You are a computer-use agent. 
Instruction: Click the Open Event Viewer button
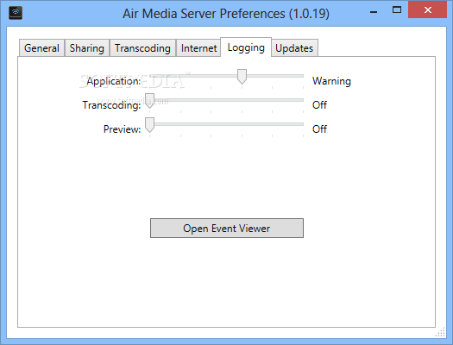(227, 228)
